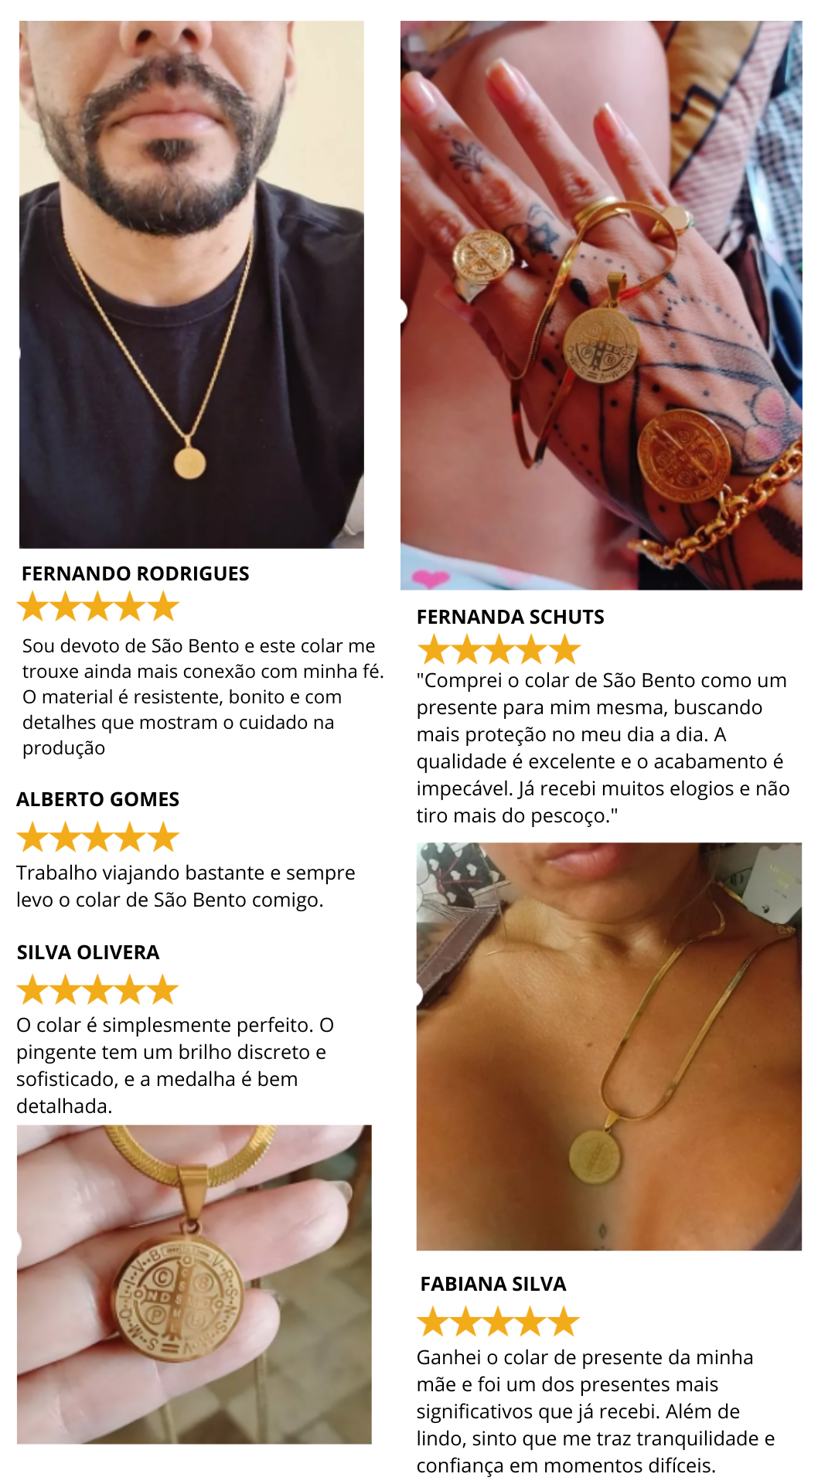Open Fabiana Silva's necklace on chest photo

pyautogui.click(x=609, y=1046)
